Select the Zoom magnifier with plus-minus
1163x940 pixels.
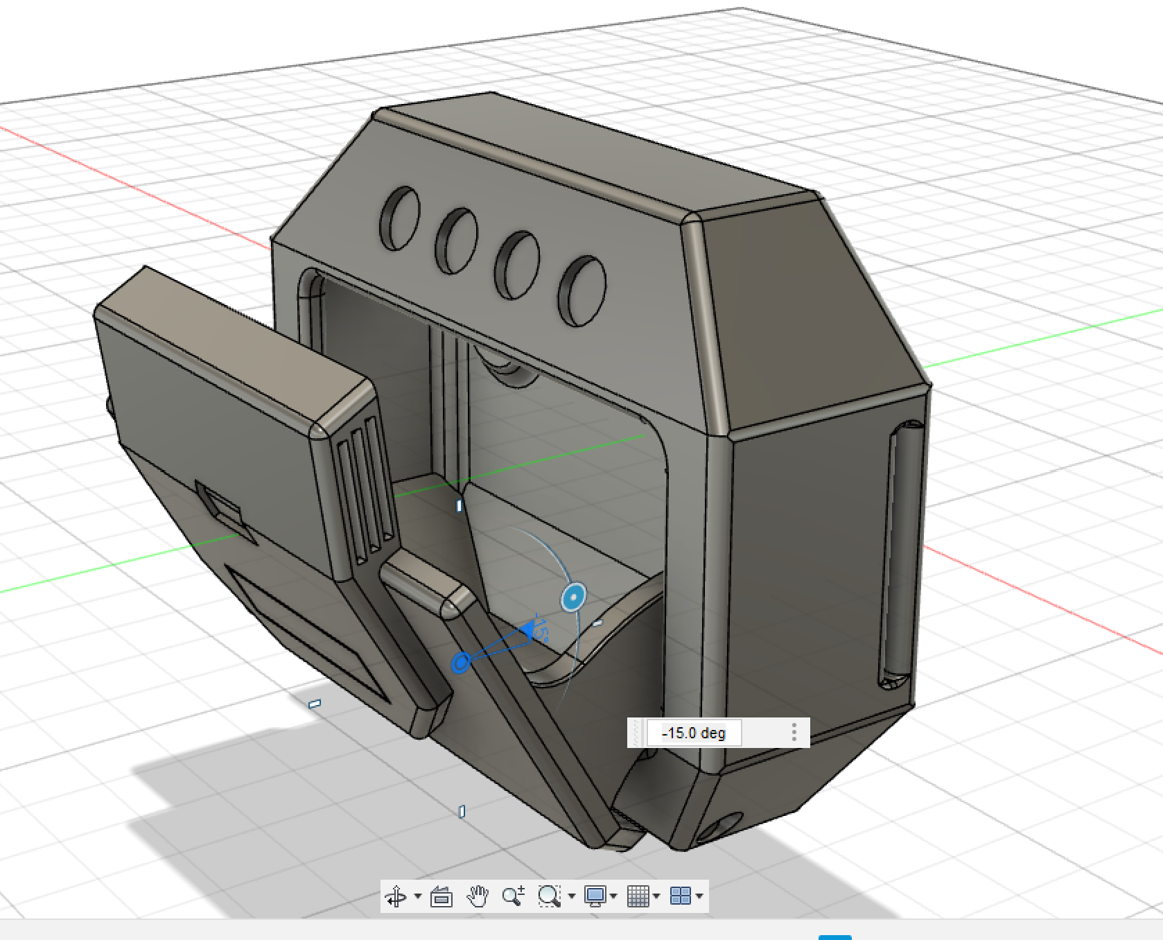(513, 896)
